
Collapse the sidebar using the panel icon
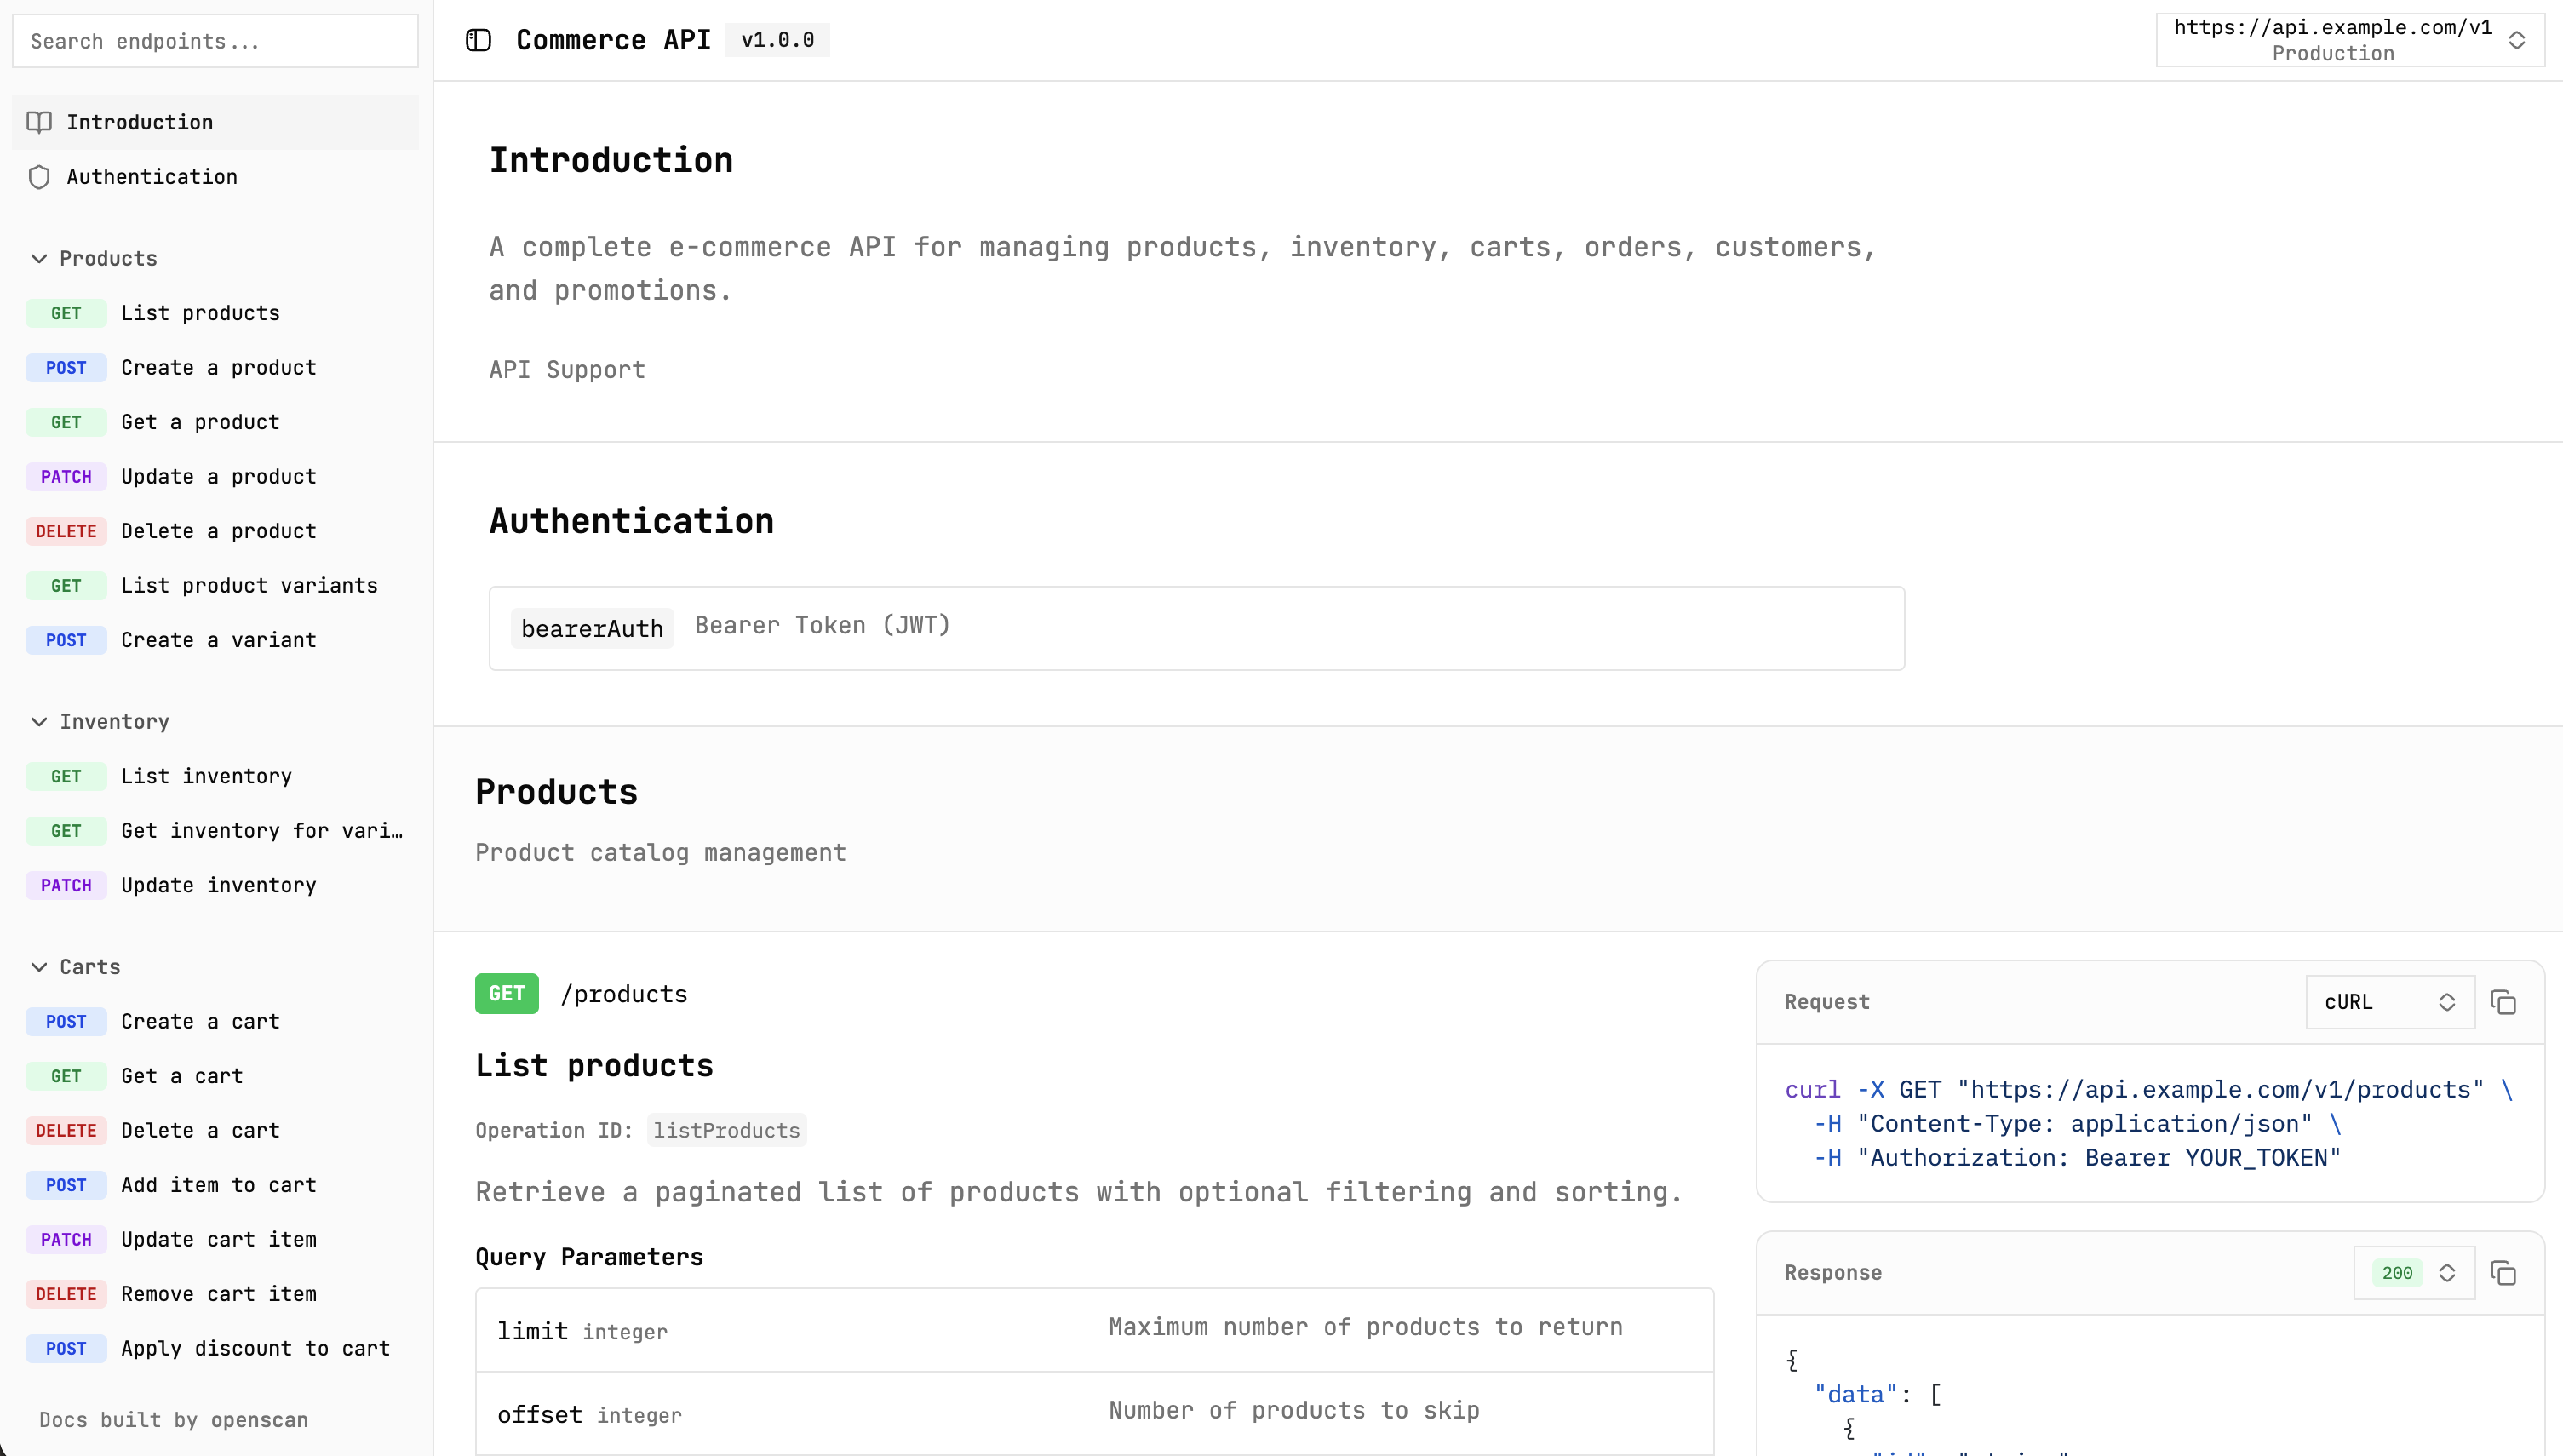coord(477,40)
